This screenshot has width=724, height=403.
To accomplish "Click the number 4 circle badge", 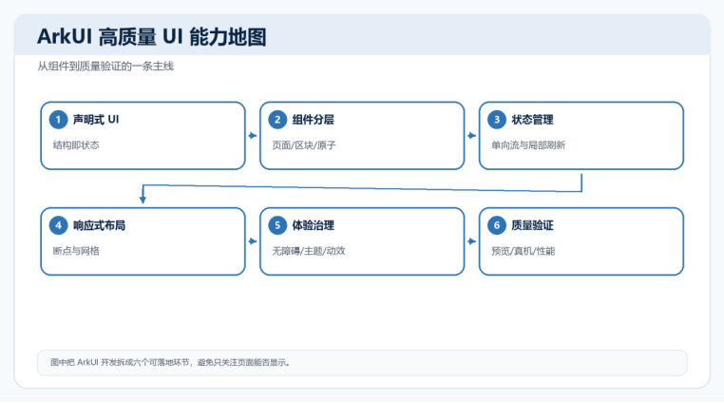I will tap(58, 225).
